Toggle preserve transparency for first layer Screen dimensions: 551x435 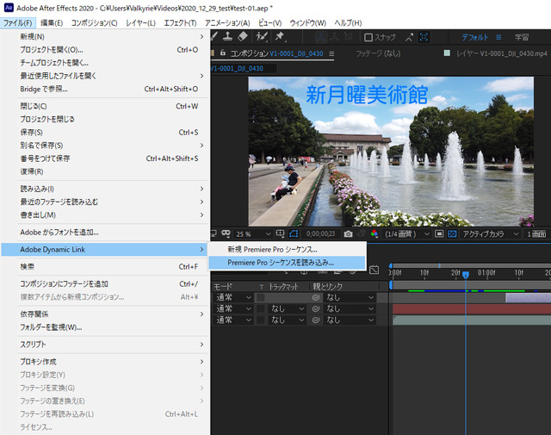coord(260,297)
